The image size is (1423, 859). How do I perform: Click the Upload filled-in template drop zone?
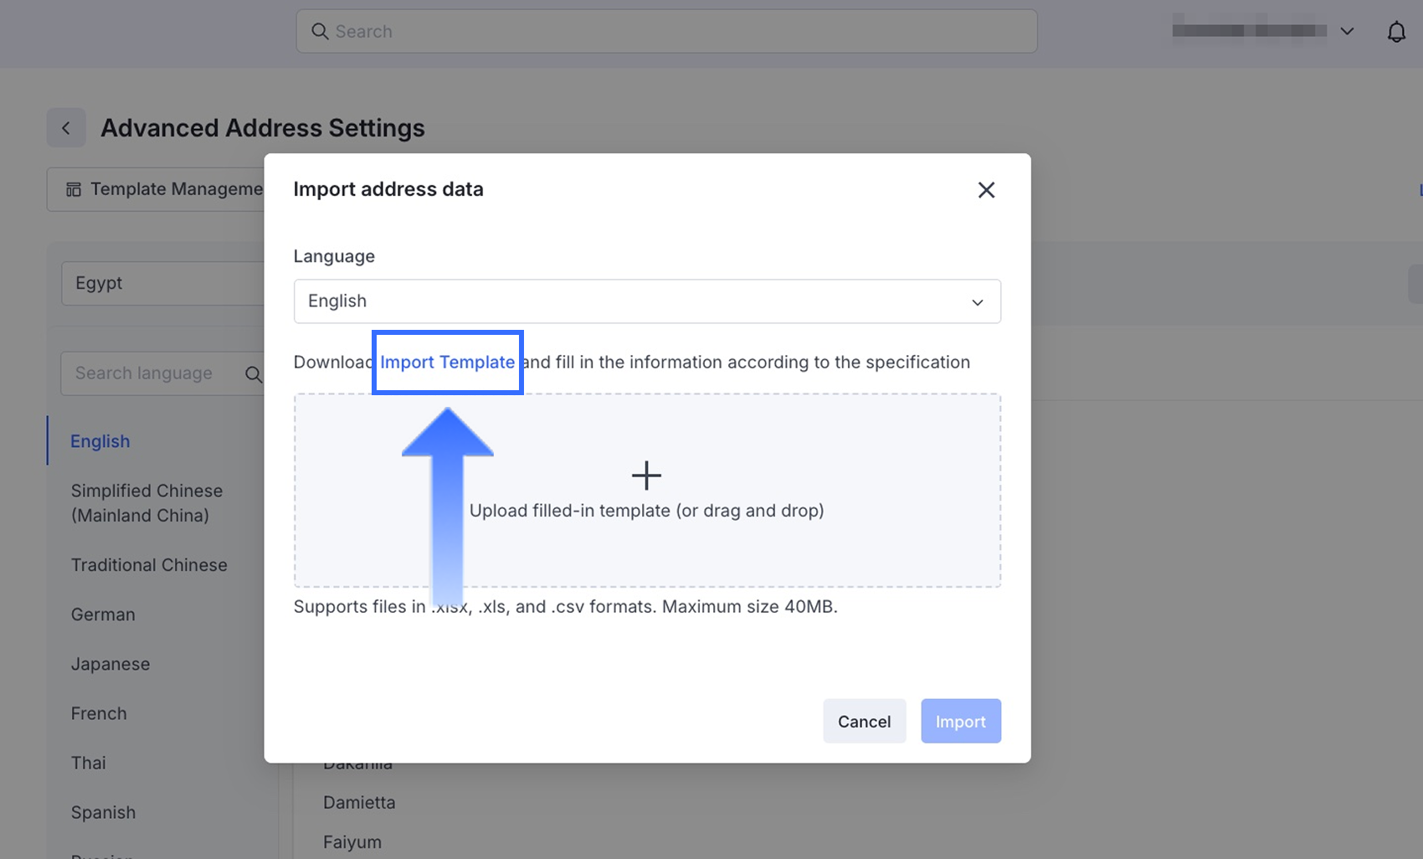pyautogui.click(x=646, y=536)
